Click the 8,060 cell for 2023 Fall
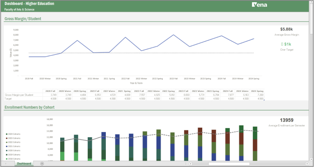 click(x=183, y=95)
